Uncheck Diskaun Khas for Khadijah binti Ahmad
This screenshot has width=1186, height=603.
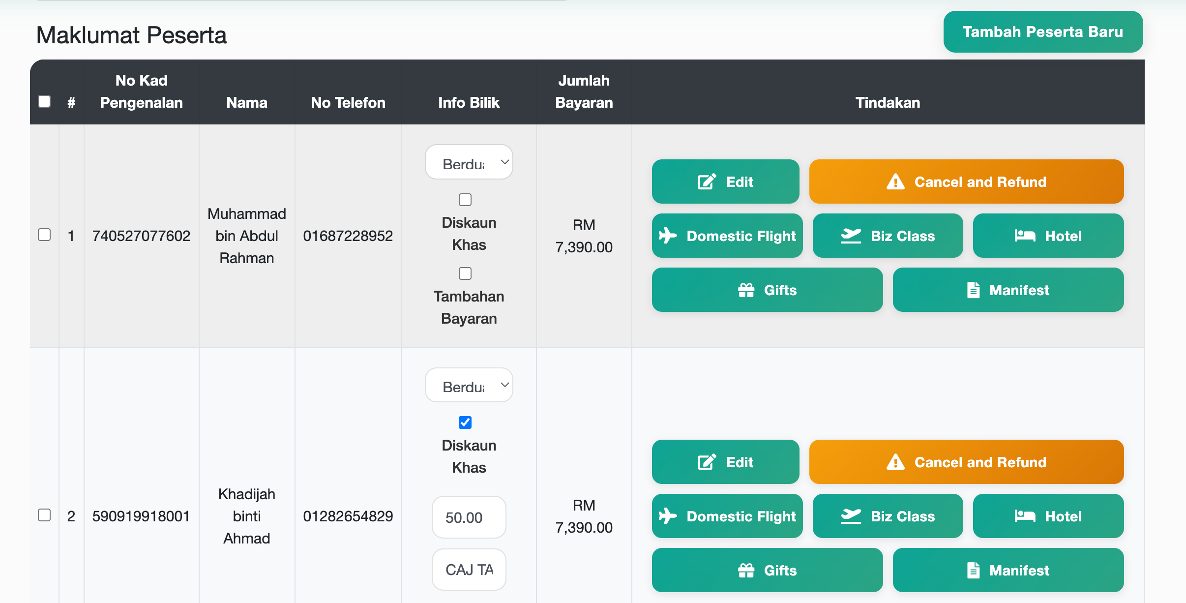(465, 422)
